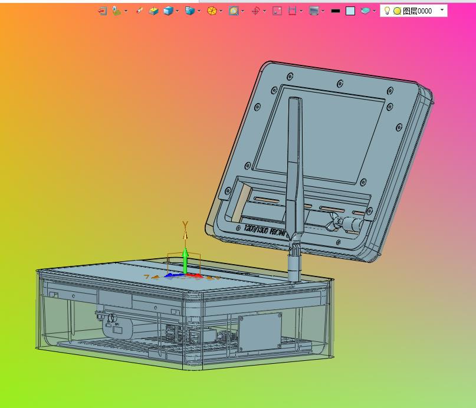Open dropdown beside red bracket frame icon

(x=301, y=11)
